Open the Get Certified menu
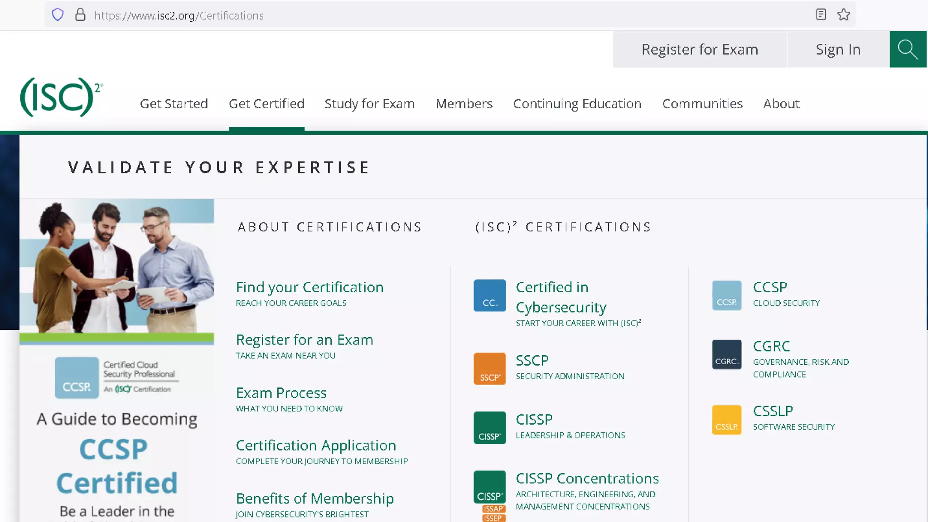928x522 pixels. tap(266, 104)
